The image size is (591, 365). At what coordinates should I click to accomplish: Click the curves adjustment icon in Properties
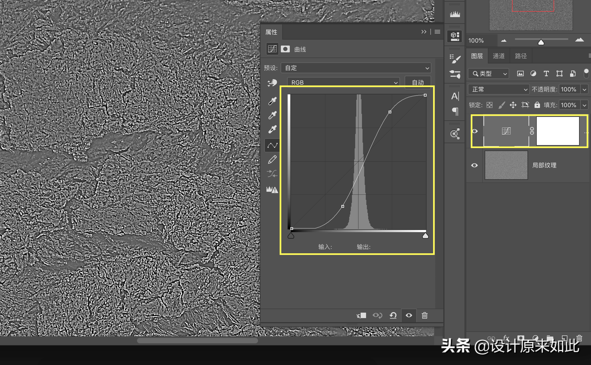(x=272, y=49)
